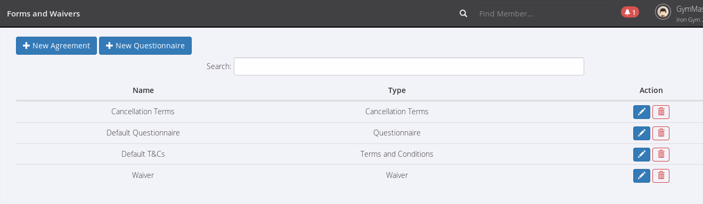Sort by the Type column header

(397, 90)
